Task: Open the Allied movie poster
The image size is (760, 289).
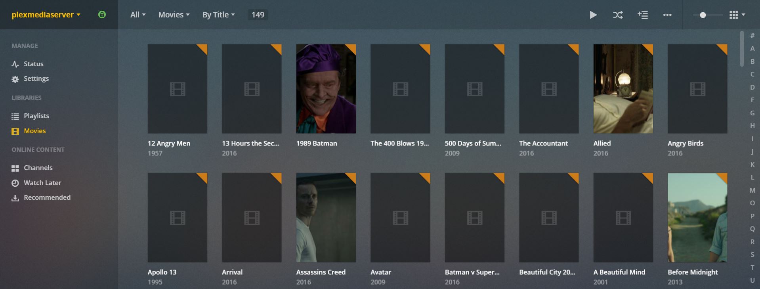Action: click(623, 89)
